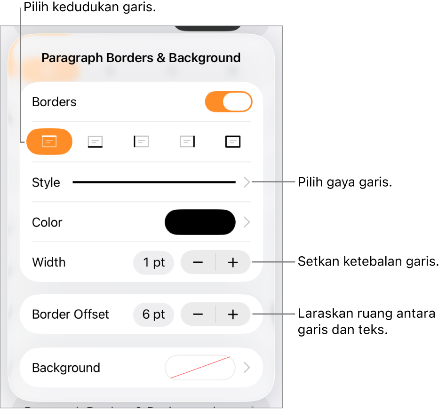Tap the Border Offset 6 pt field
Viewport: 446px width, 409px height.
[153, 315]
